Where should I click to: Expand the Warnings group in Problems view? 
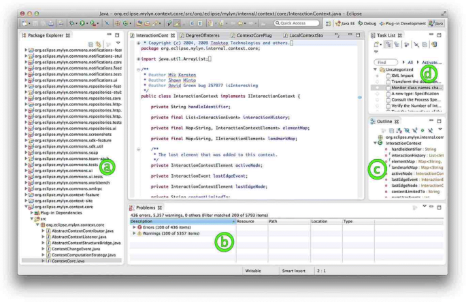(134, 233)
